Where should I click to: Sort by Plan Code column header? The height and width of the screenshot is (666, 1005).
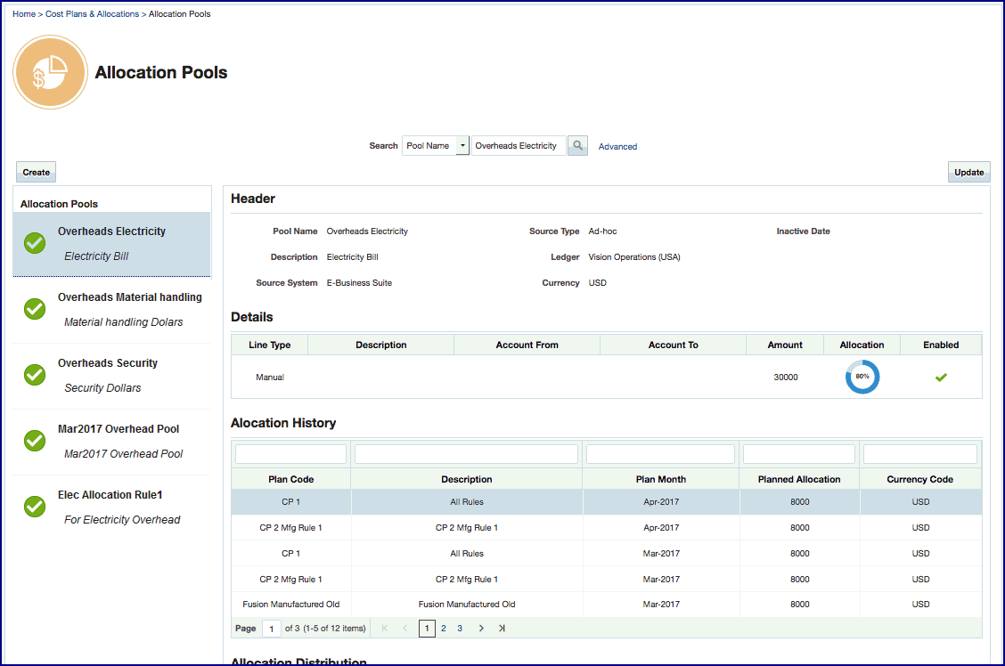(291, 479)
